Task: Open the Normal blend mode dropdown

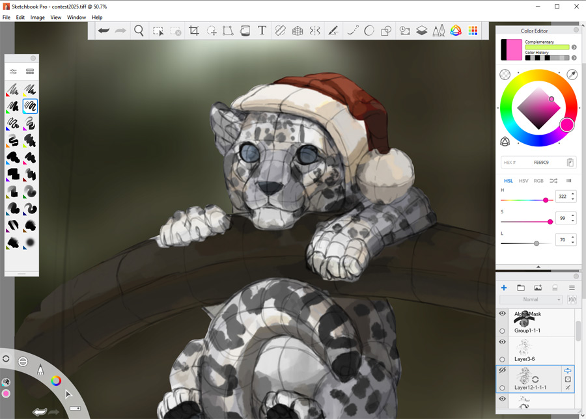Action: (532, 299)
